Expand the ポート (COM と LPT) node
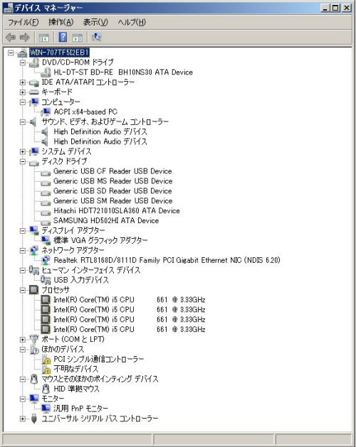The width and height of the screenshot is (356, 447). point(23,340)
